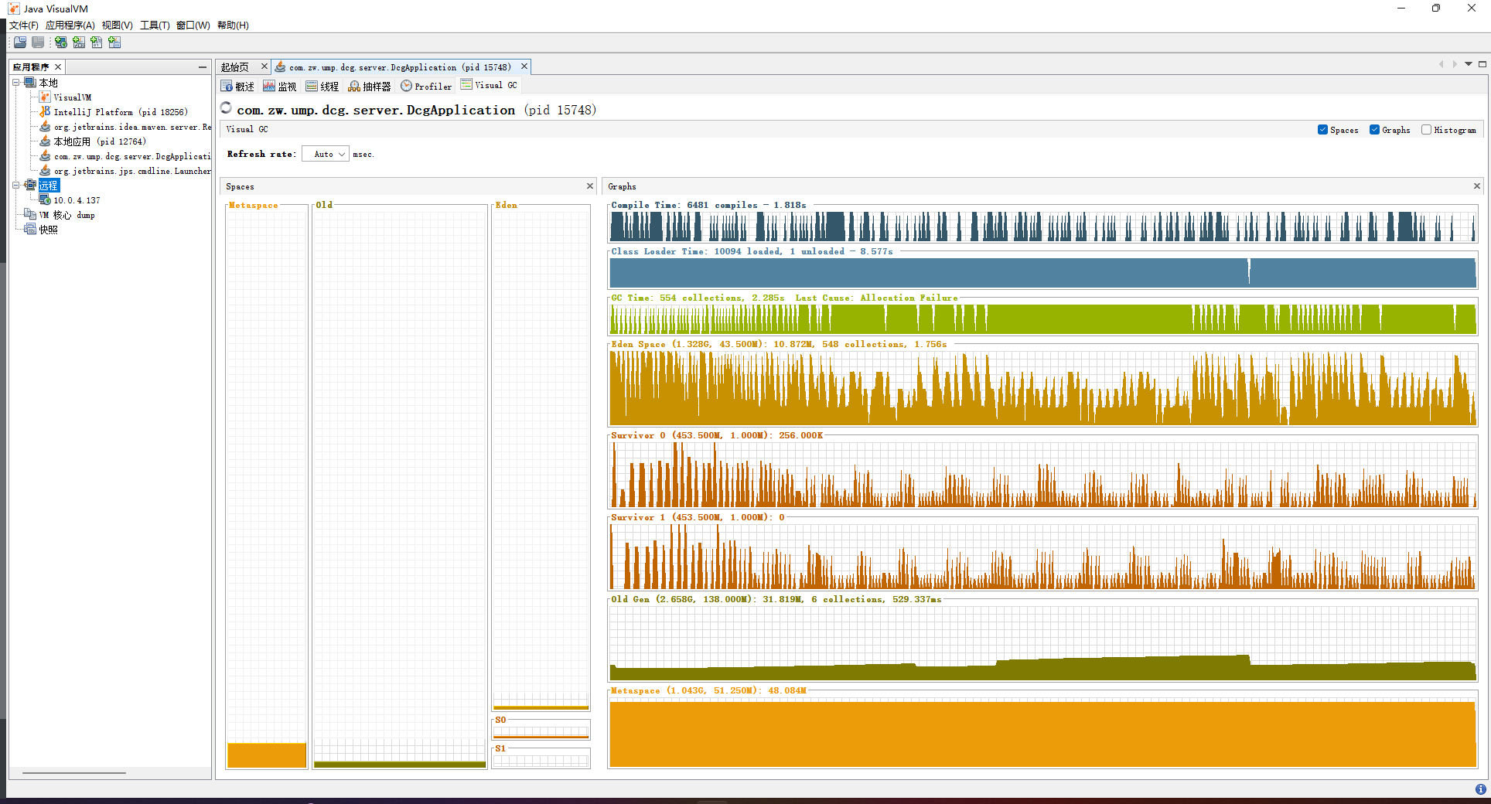This screenshot has width=1491, height=804.
Task: Click the Add snapshot toolbar icon
Action: [114, 43]
